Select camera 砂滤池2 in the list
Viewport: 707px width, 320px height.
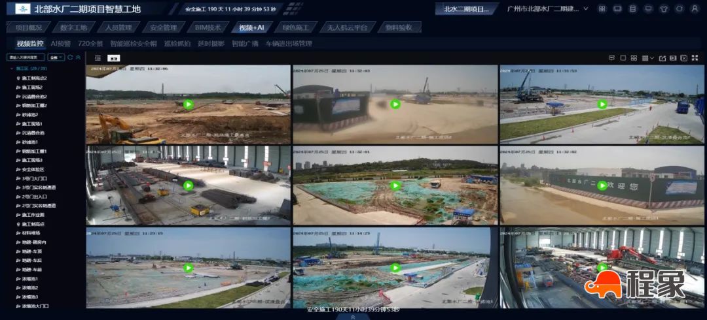(x=29, y=115)
